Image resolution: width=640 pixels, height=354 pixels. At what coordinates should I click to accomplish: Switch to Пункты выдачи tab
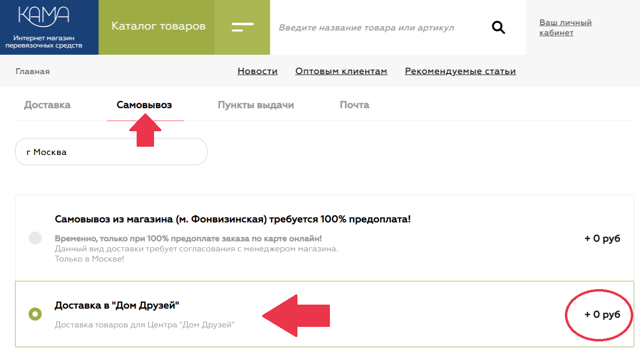256,105
